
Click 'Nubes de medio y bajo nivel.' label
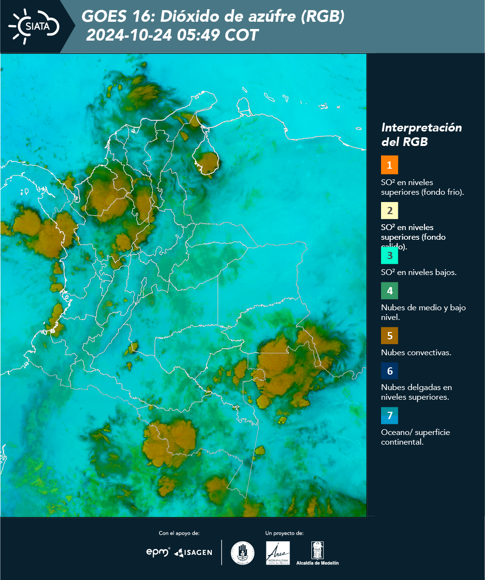424,312
